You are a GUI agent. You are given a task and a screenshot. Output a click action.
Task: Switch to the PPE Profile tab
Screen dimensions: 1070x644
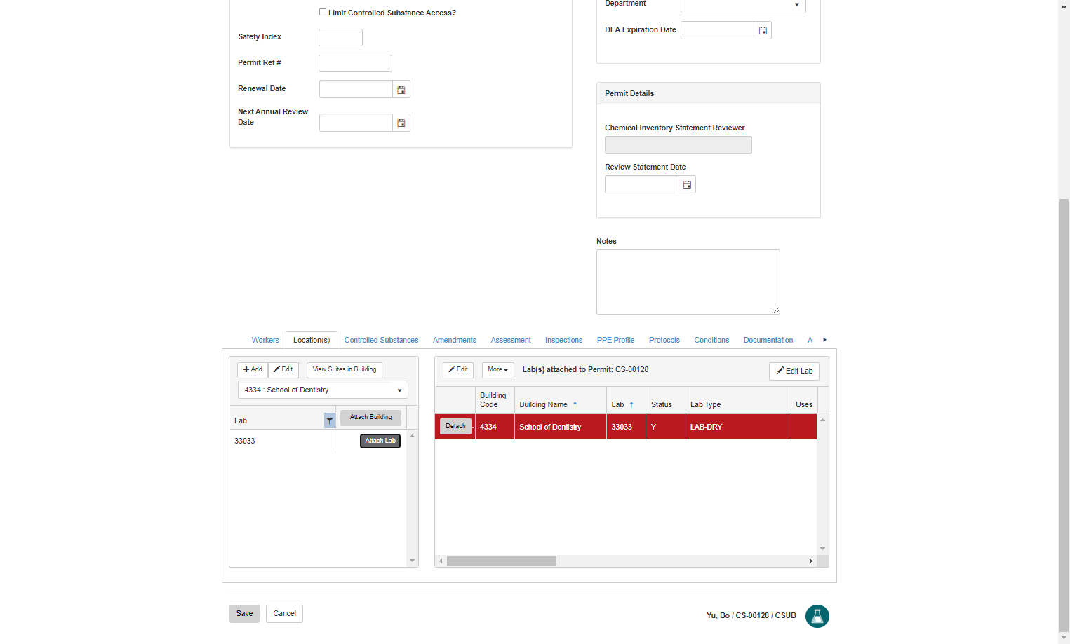(x=615, y=341)
